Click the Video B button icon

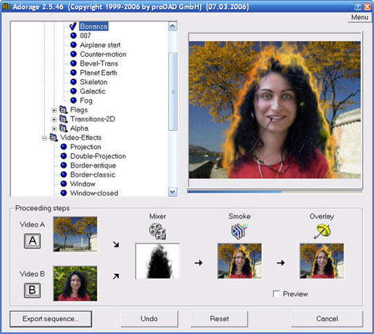point(32,290)
